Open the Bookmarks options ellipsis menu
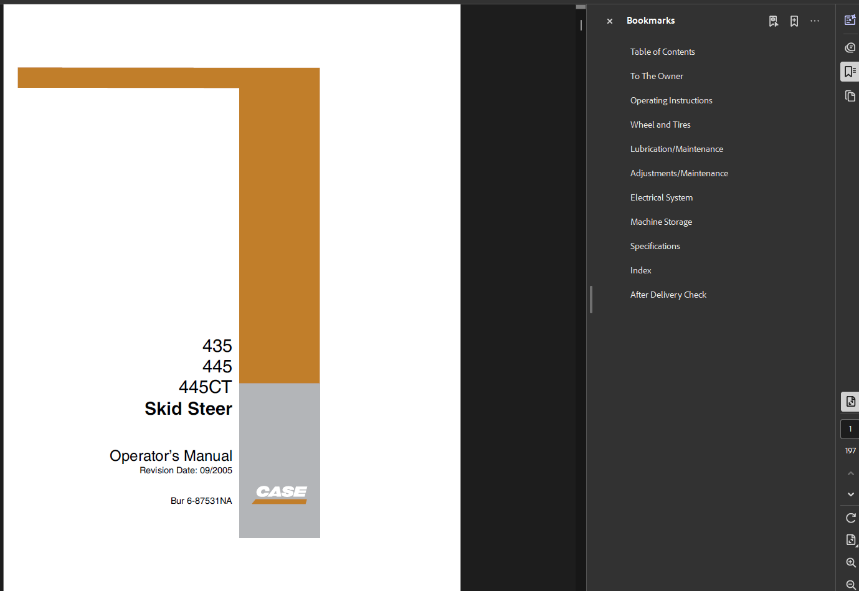The image size is (859, 591). pyautogui.click(x=815, y=21)
